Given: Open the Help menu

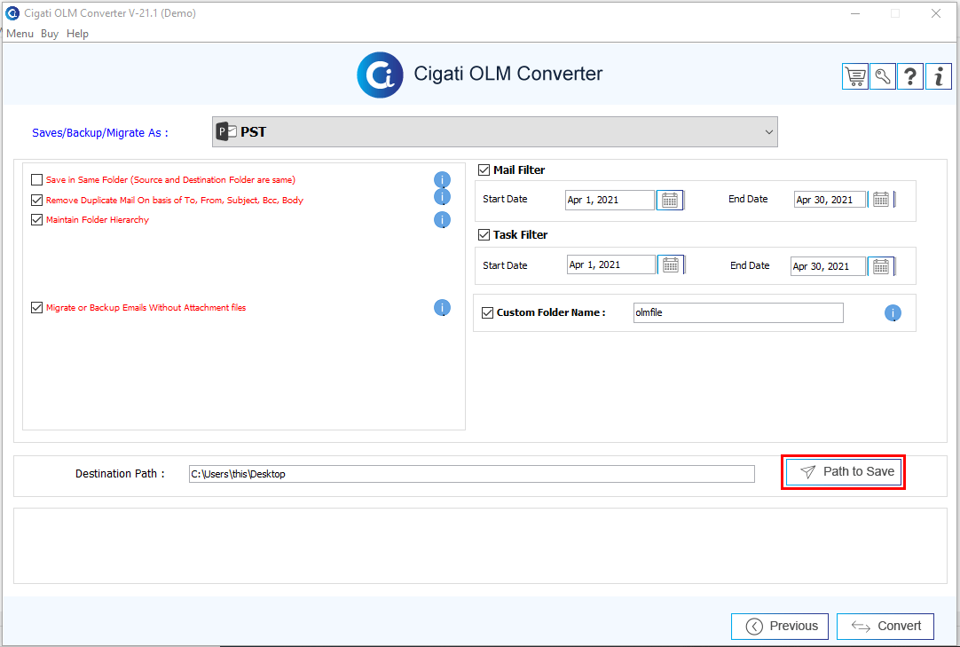Looking at the screenshot, I should (77, 34).
